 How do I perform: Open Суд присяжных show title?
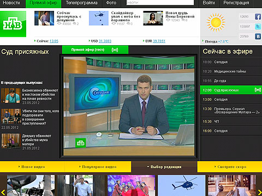tap(25, 52)
